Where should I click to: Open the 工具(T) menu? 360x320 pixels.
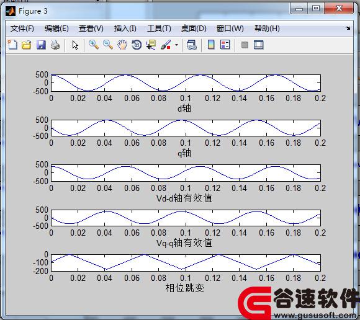coord(159,29)
